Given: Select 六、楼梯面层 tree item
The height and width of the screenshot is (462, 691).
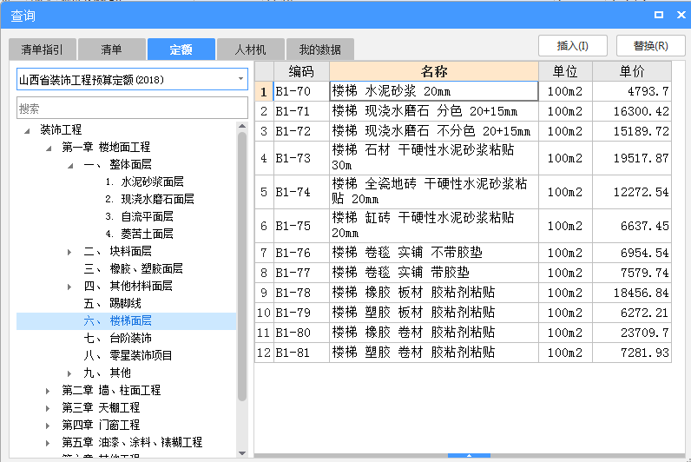Looking at the screenshot, I should point(118,321).
